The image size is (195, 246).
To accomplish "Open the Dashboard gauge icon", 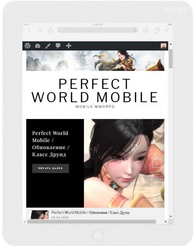I will click(38, 46).
